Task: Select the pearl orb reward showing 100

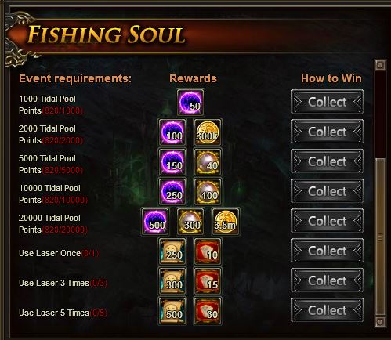Action: coord(208,191)
